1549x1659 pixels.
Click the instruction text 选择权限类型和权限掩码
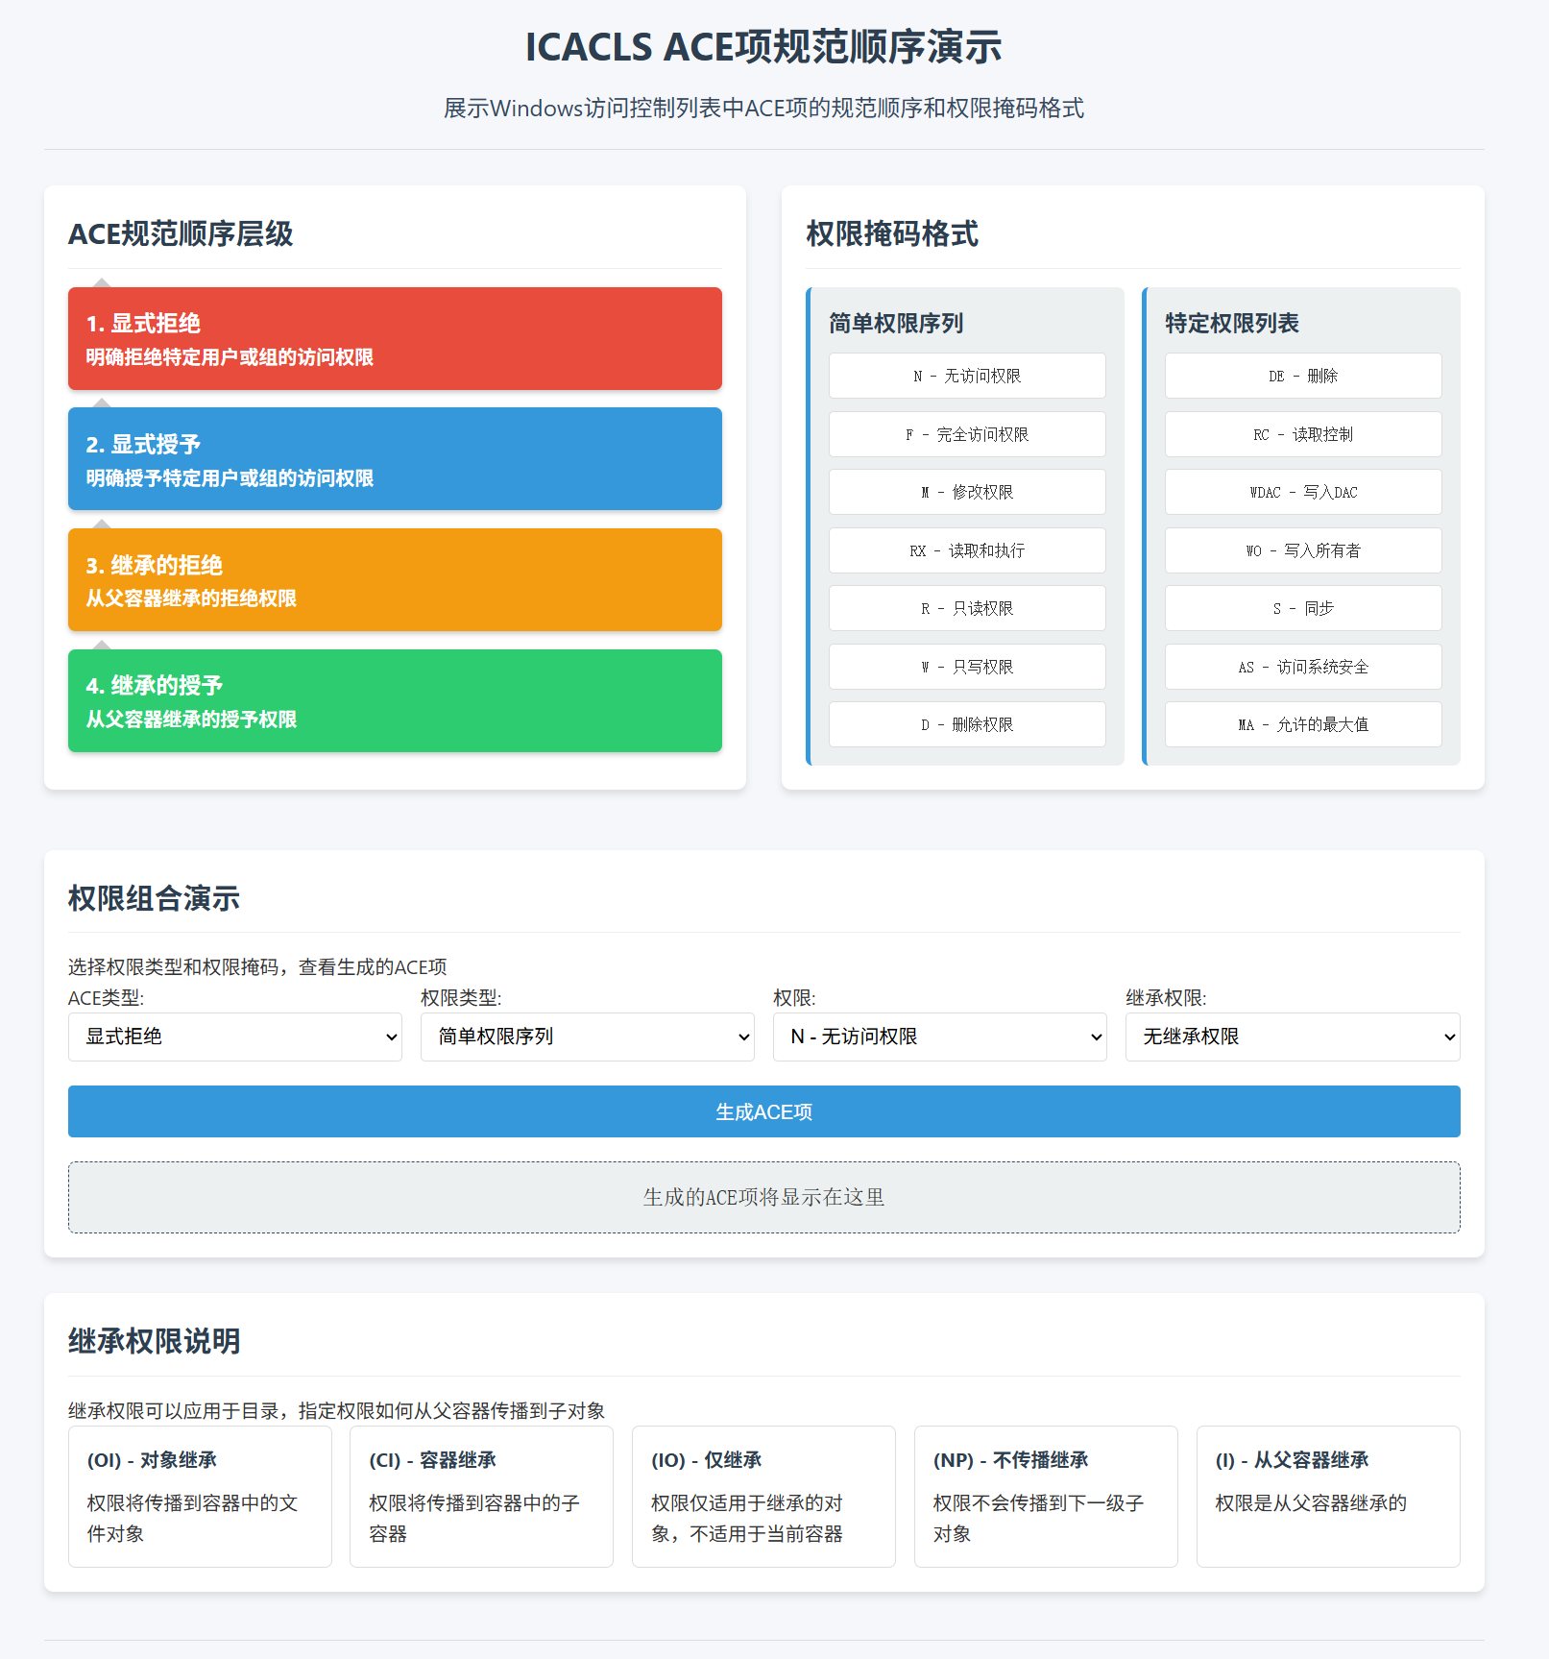coord(257,967)
